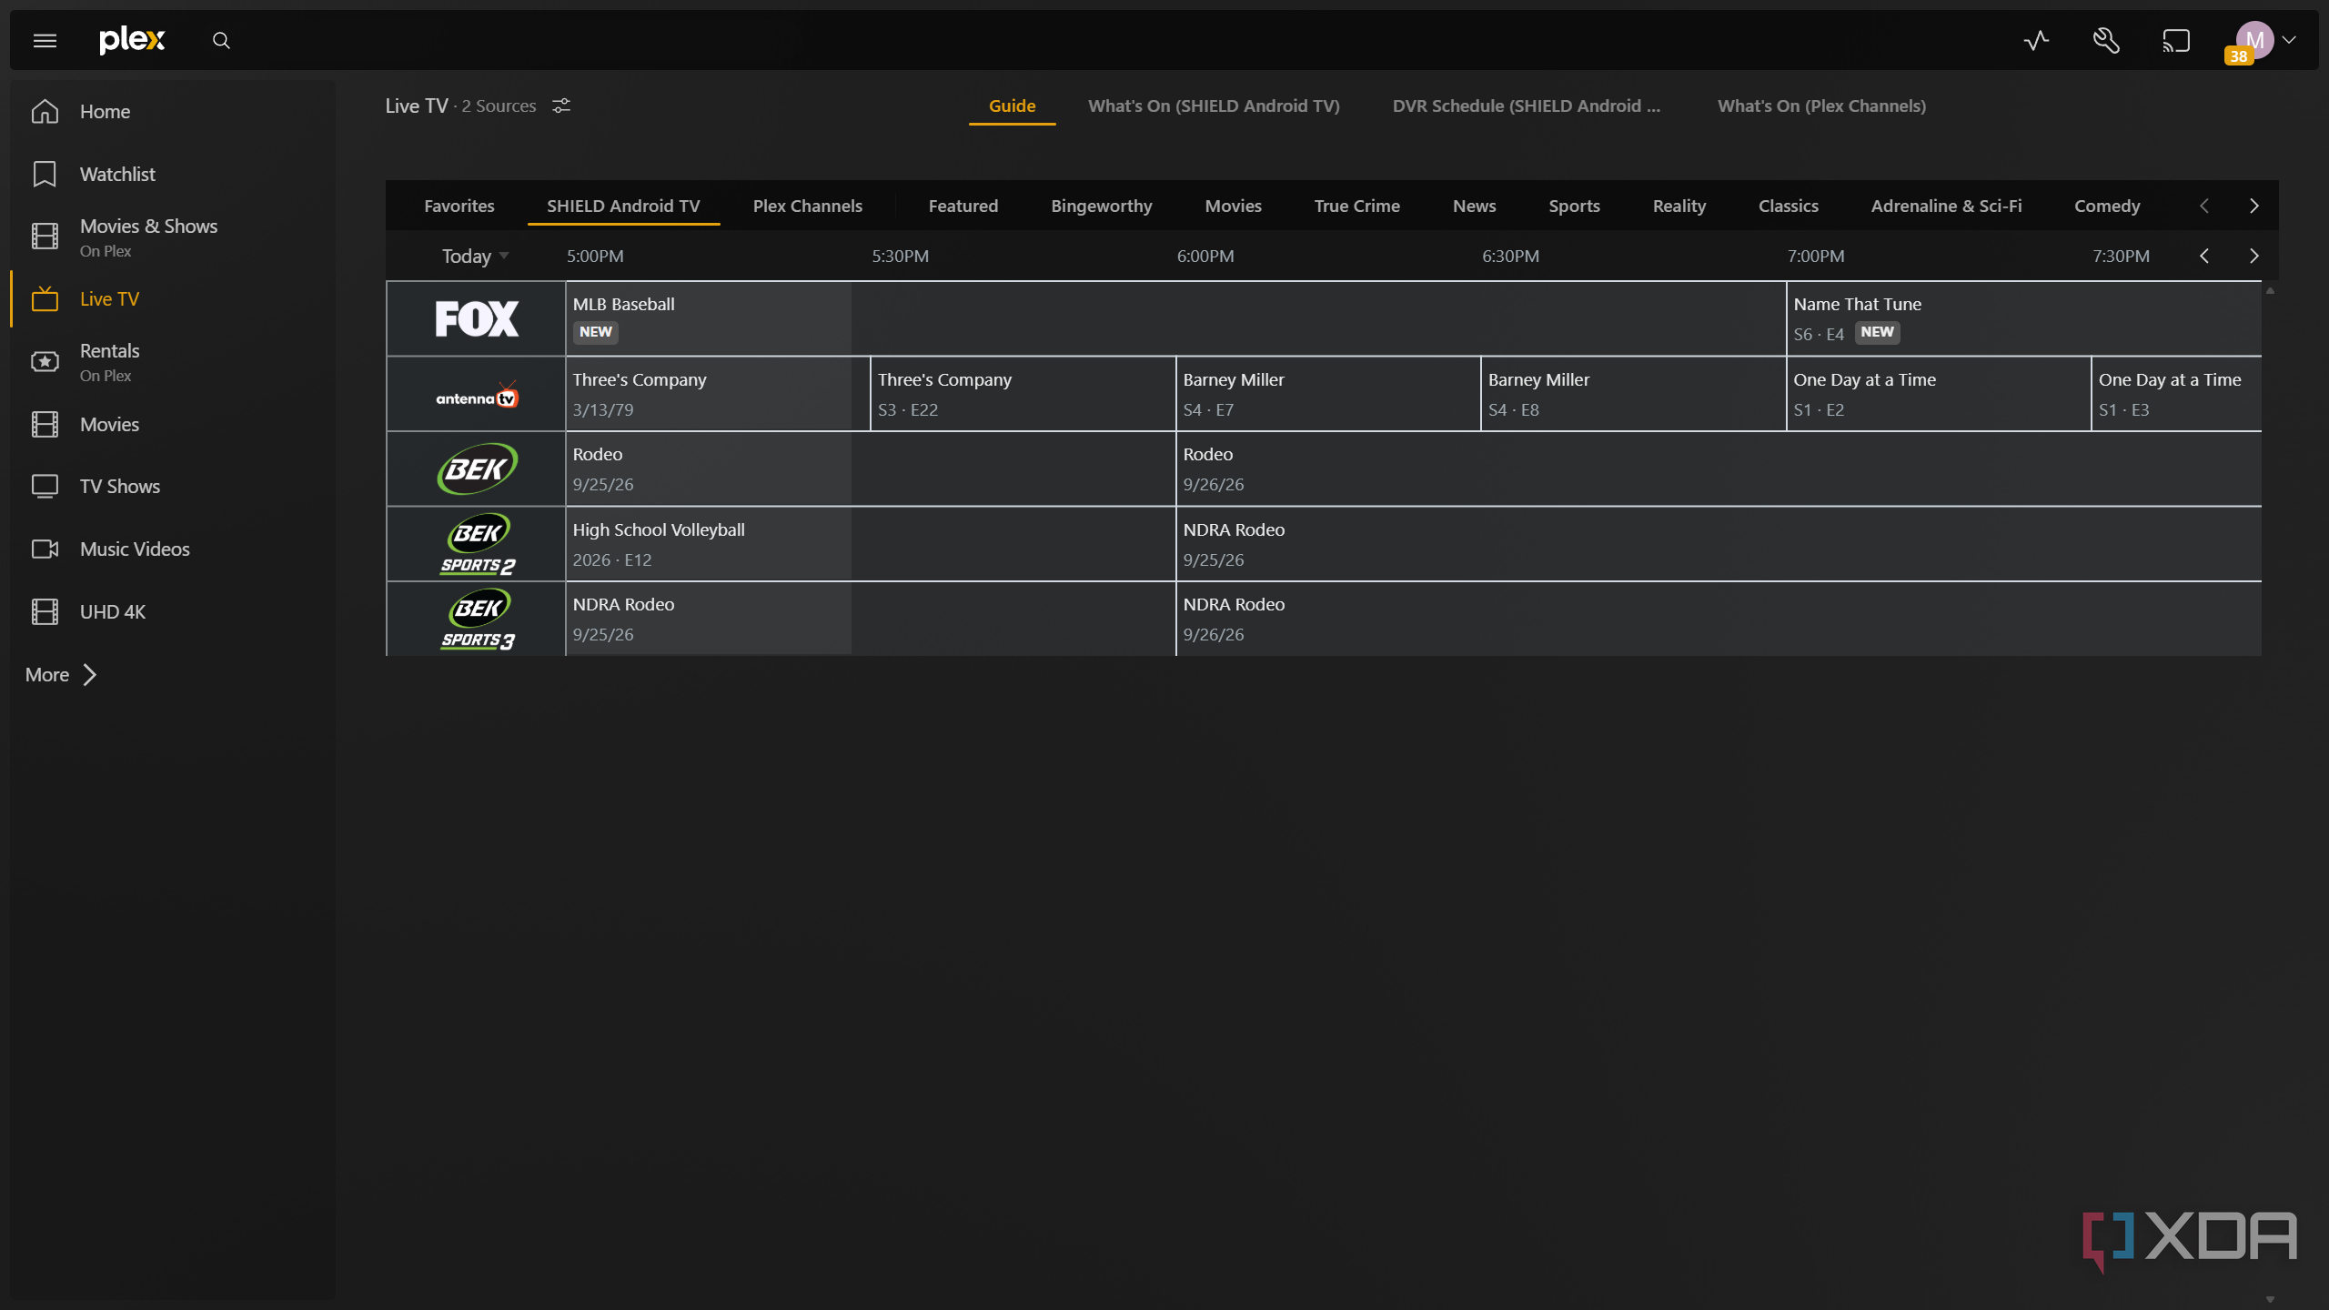
Task: Open One Day at a Time S1 E3
Action: pyautogui.click(x=2177, y=394)
